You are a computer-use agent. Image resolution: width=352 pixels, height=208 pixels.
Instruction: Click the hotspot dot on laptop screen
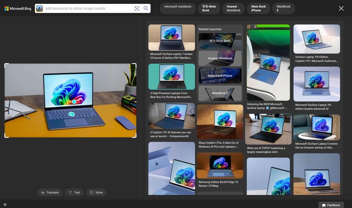pos(74,102)
